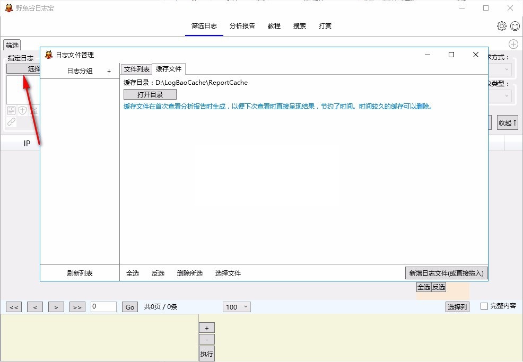Click the yellow query text area
Viewport: 523px width, 362px height.
click(100, 337)
